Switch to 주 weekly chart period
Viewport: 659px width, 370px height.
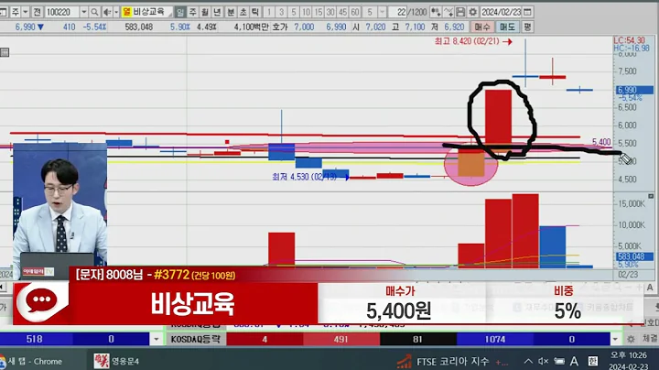[192, 12]
